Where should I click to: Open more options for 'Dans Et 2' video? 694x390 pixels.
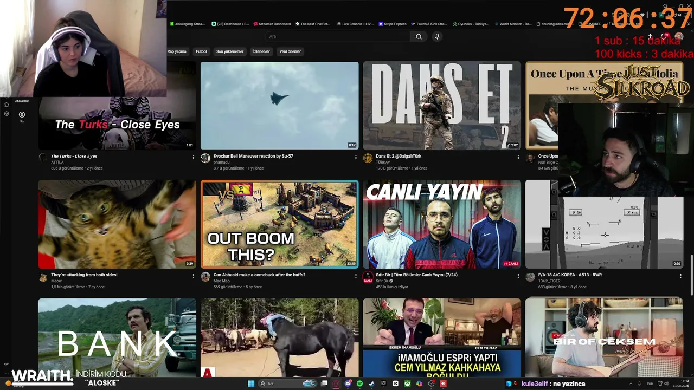518,157
